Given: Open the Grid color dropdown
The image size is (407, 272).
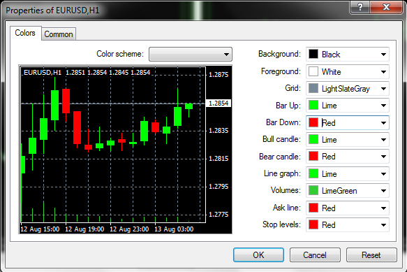Looking at the screenshot, I should coord(348,89).
